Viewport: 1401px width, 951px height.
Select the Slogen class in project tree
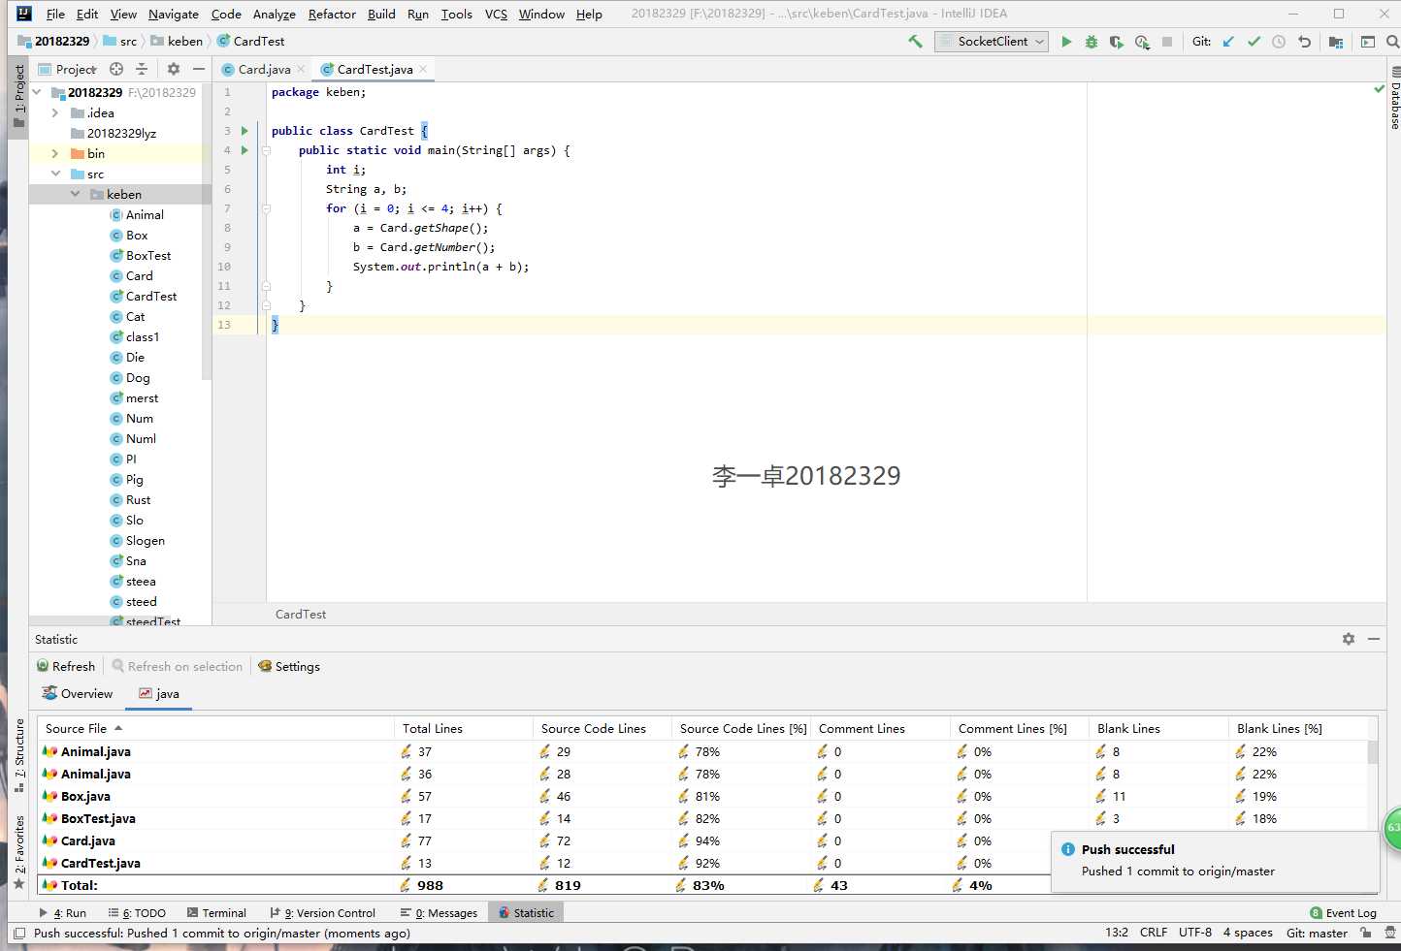pyautogui.click(x=137, y=540)
